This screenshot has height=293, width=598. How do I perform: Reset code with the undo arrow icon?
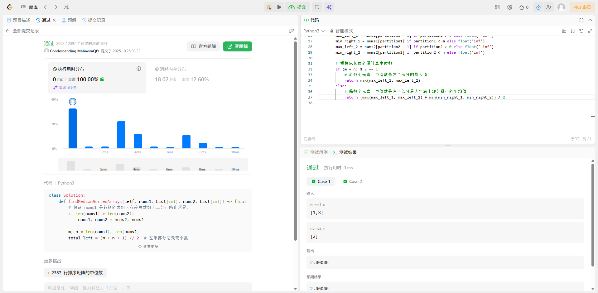pyautogui.click(x=581, y=31)
